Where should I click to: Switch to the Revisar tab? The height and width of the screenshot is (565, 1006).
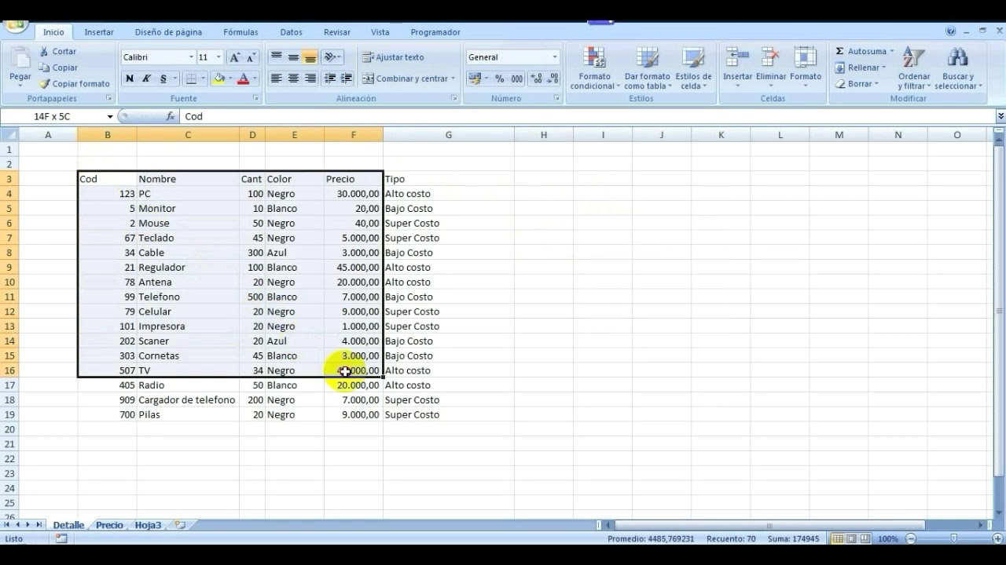click(x=337, y=32)
